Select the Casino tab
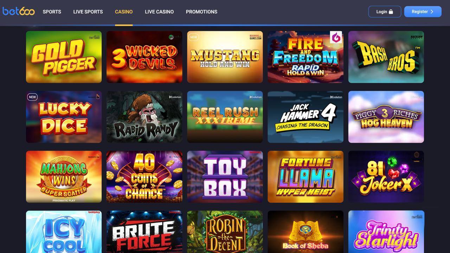 coord(124,12)
